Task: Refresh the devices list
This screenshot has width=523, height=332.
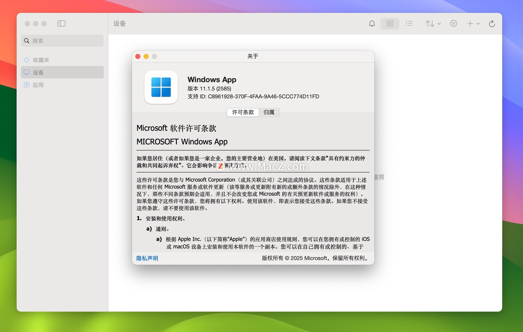Action: click(492, 24)
